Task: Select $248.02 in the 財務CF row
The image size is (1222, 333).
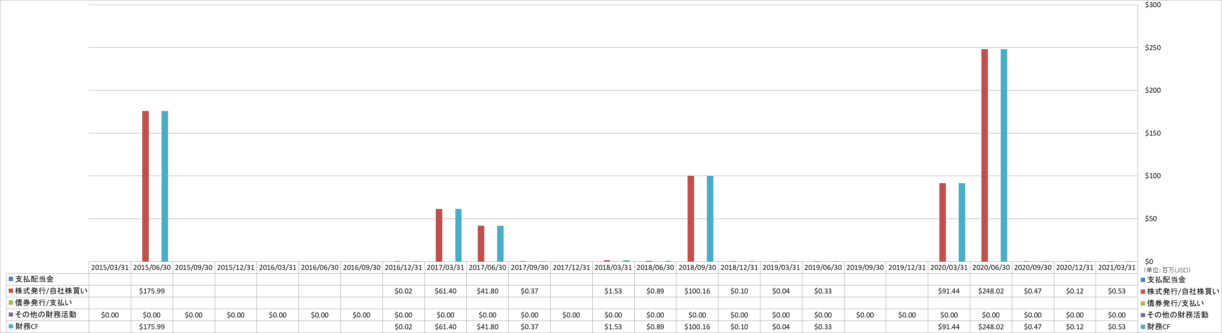Action: [x=991, y=327]
